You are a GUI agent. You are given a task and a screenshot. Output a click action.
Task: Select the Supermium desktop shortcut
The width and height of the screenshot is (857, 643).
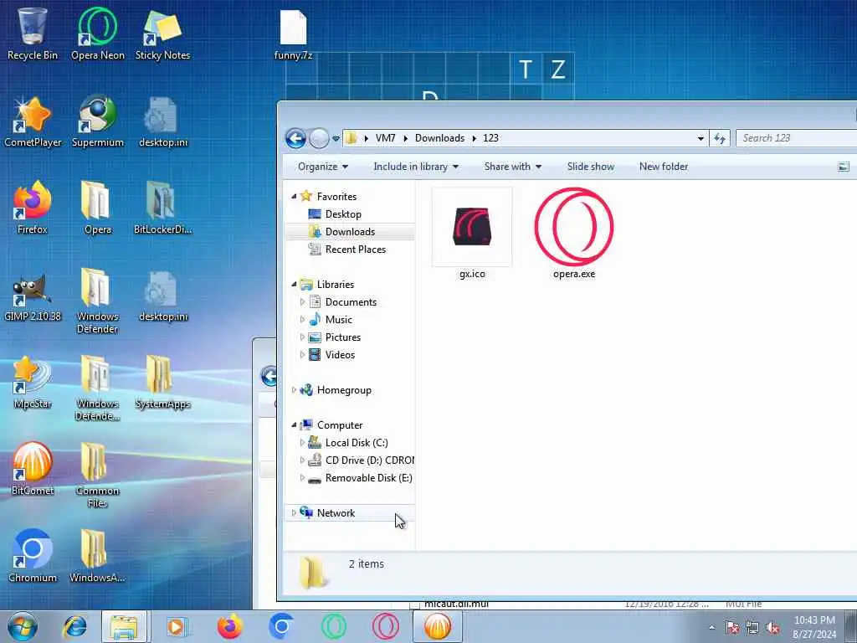coord(97,121)
